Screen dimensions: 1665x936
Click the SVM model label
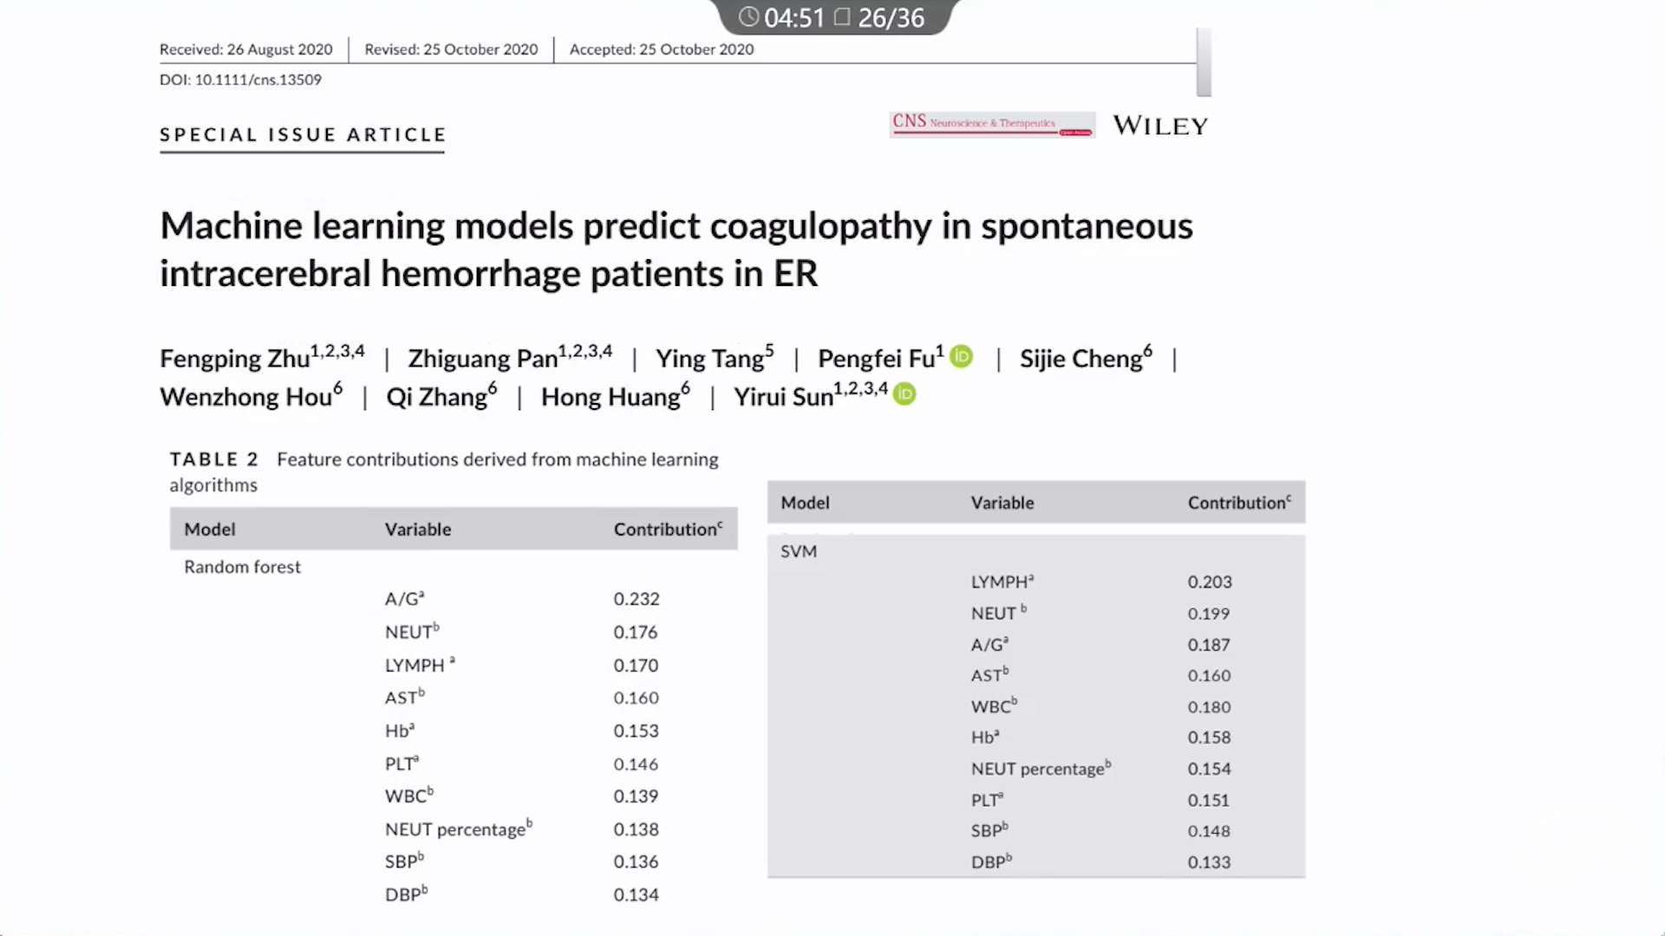(x=798, y=551)
